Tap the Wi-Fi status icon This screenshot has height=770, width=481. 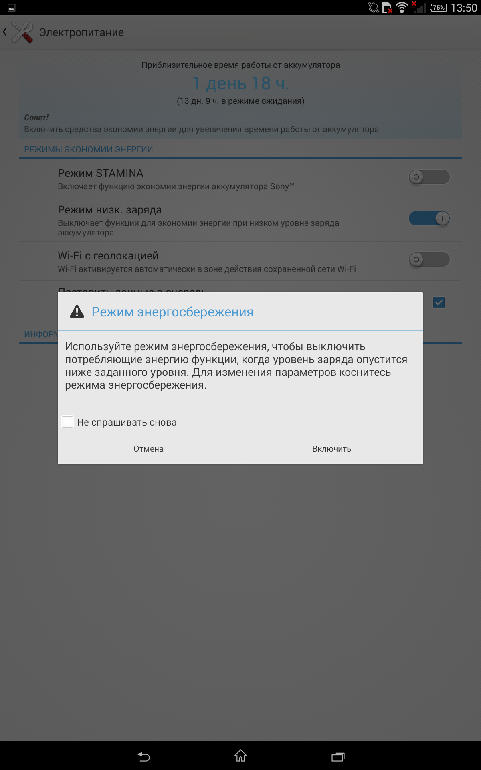pyautogui.click(x=402, y=7)
